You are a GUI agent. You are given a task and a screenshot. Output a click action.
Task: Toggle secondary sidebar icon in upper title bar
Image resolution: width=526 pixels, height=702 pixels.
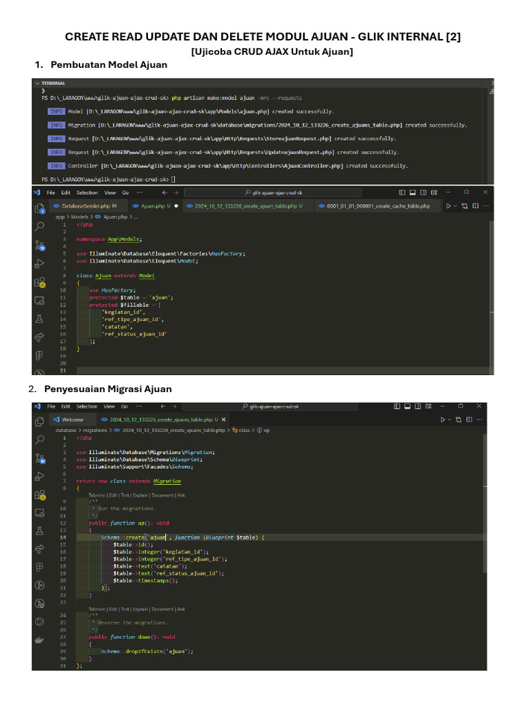(424, 193)
